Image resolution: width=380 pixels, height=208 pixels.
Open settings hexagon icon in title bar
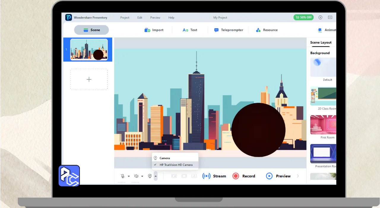click(x=320, y=17)
